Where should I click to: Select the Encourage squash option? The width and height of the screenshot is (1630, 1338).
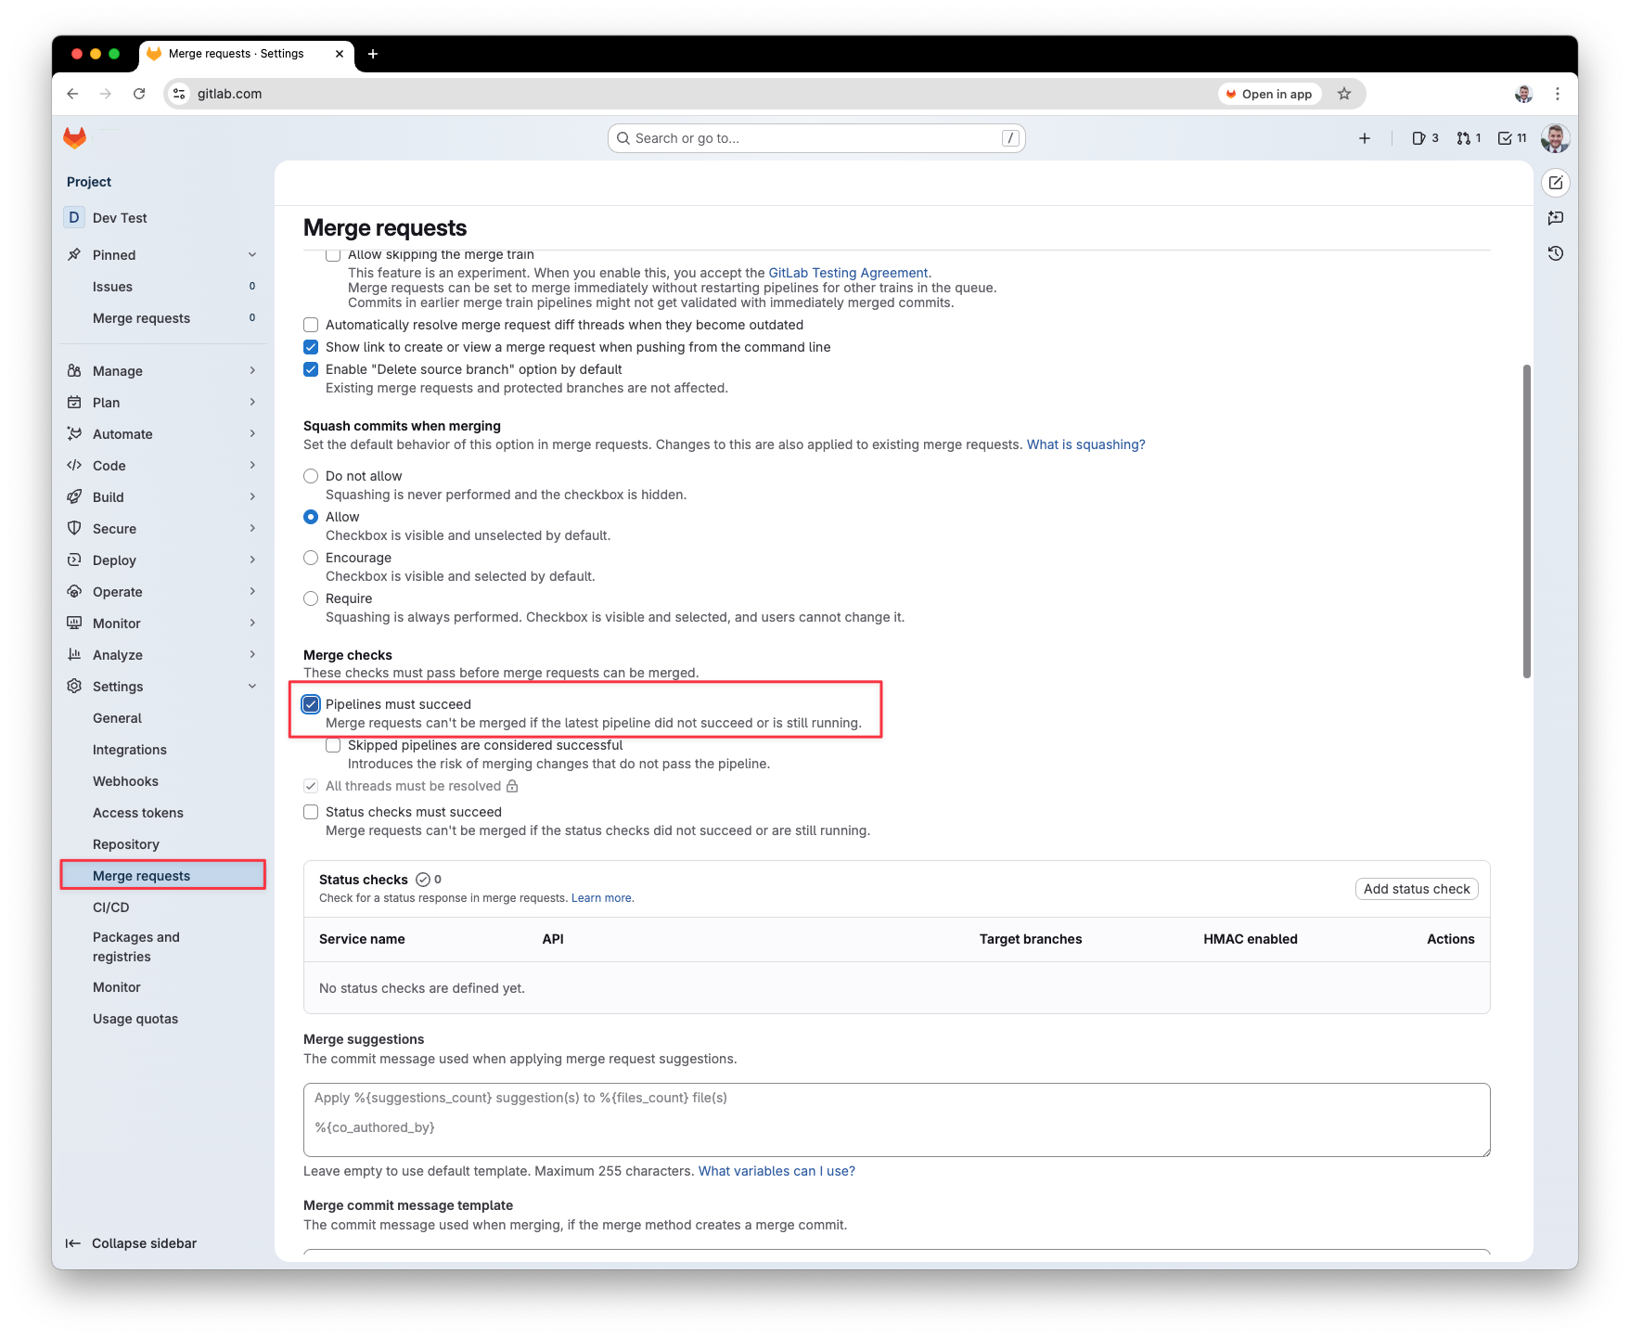tap(311, 558)
